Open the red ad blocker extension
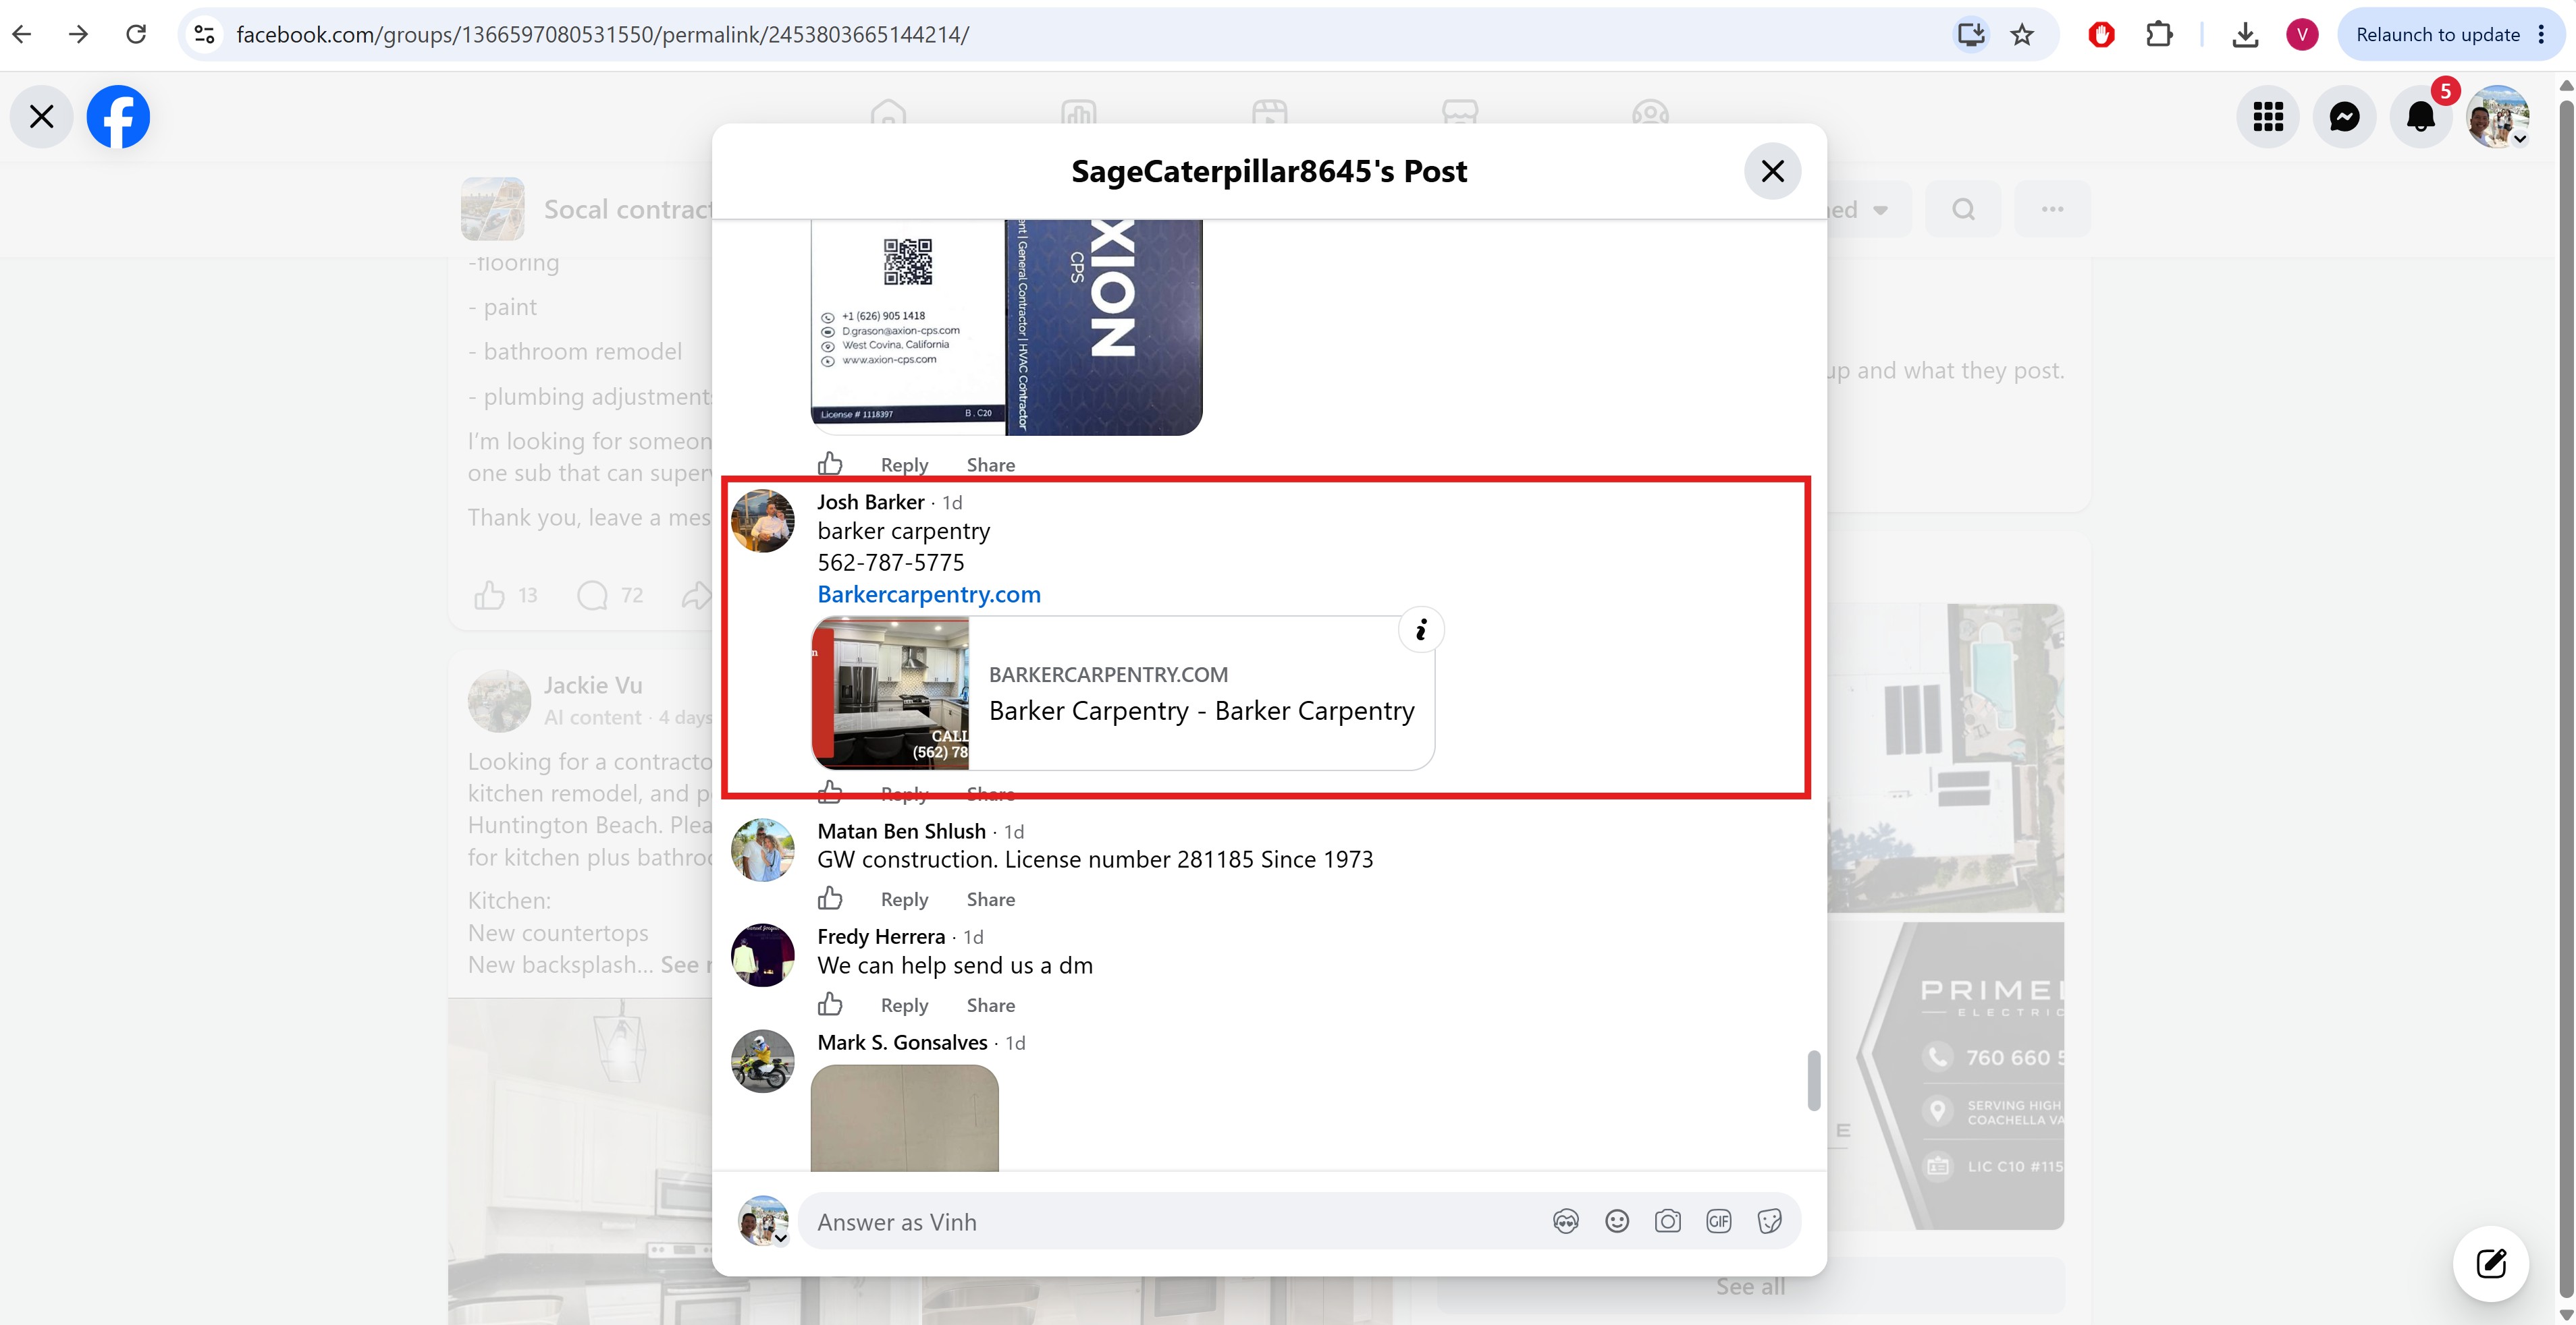The image size is (2576, 1325). point(2101,35)
